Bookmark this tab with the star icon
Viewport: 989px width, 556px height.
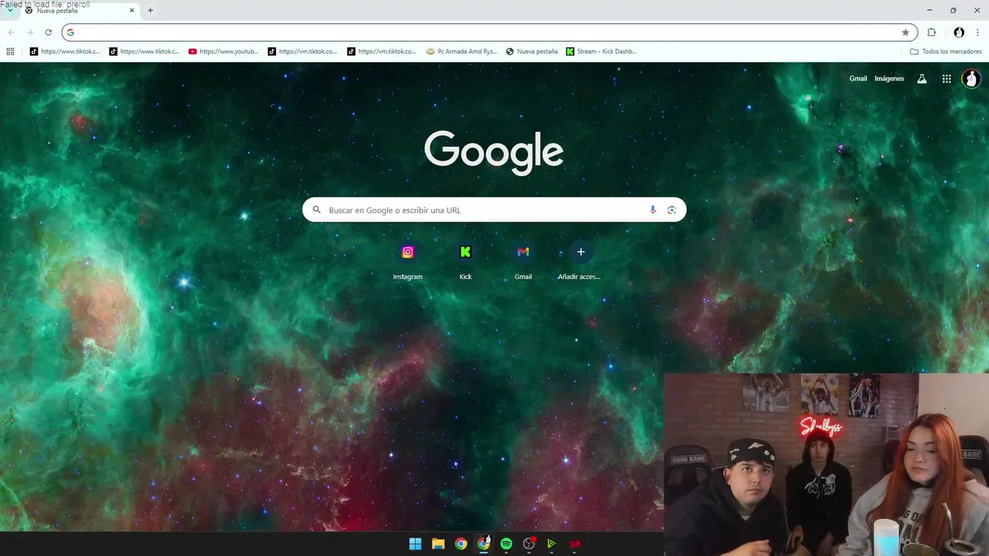[x=906, y=32]
